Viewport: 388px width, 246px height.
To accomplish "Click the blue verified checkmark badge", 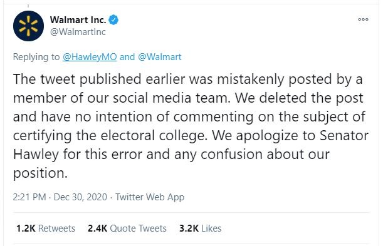I will coord(113,20).
